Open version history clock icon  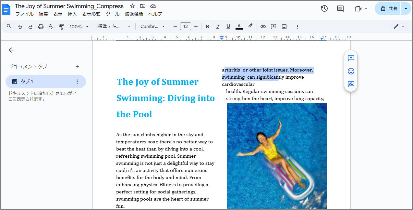pos(324,8)
